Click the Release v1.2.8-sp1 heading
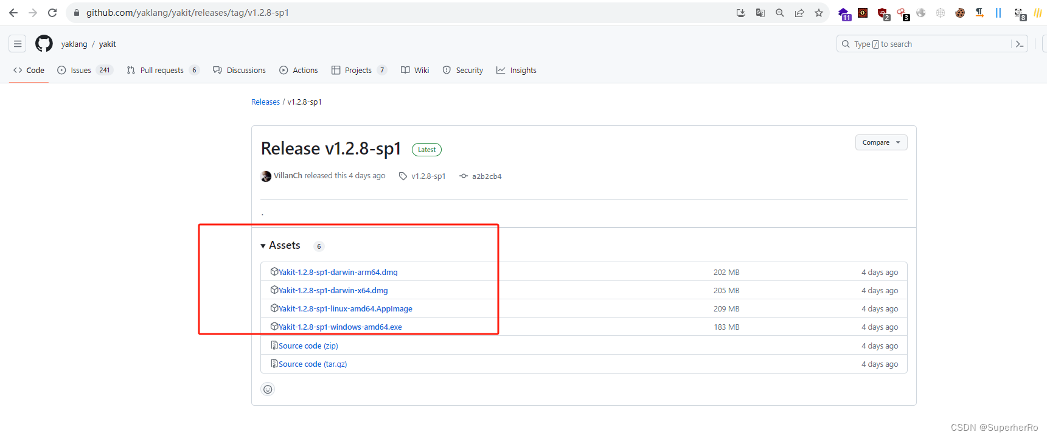The image size is (1047, 438). [x=331, y=149]
